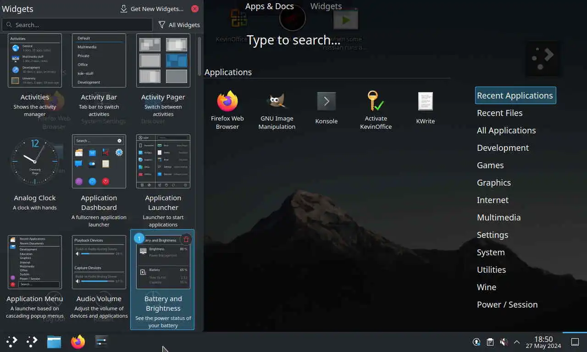Click the second Plasma launcher icon in taskbar
This screenshot has height=352, width=587.
[32, 341]
